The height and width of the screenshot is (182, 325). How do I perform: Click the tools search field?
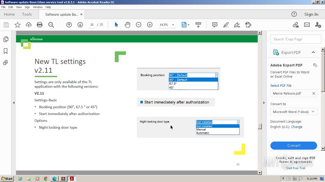point(296,39)
